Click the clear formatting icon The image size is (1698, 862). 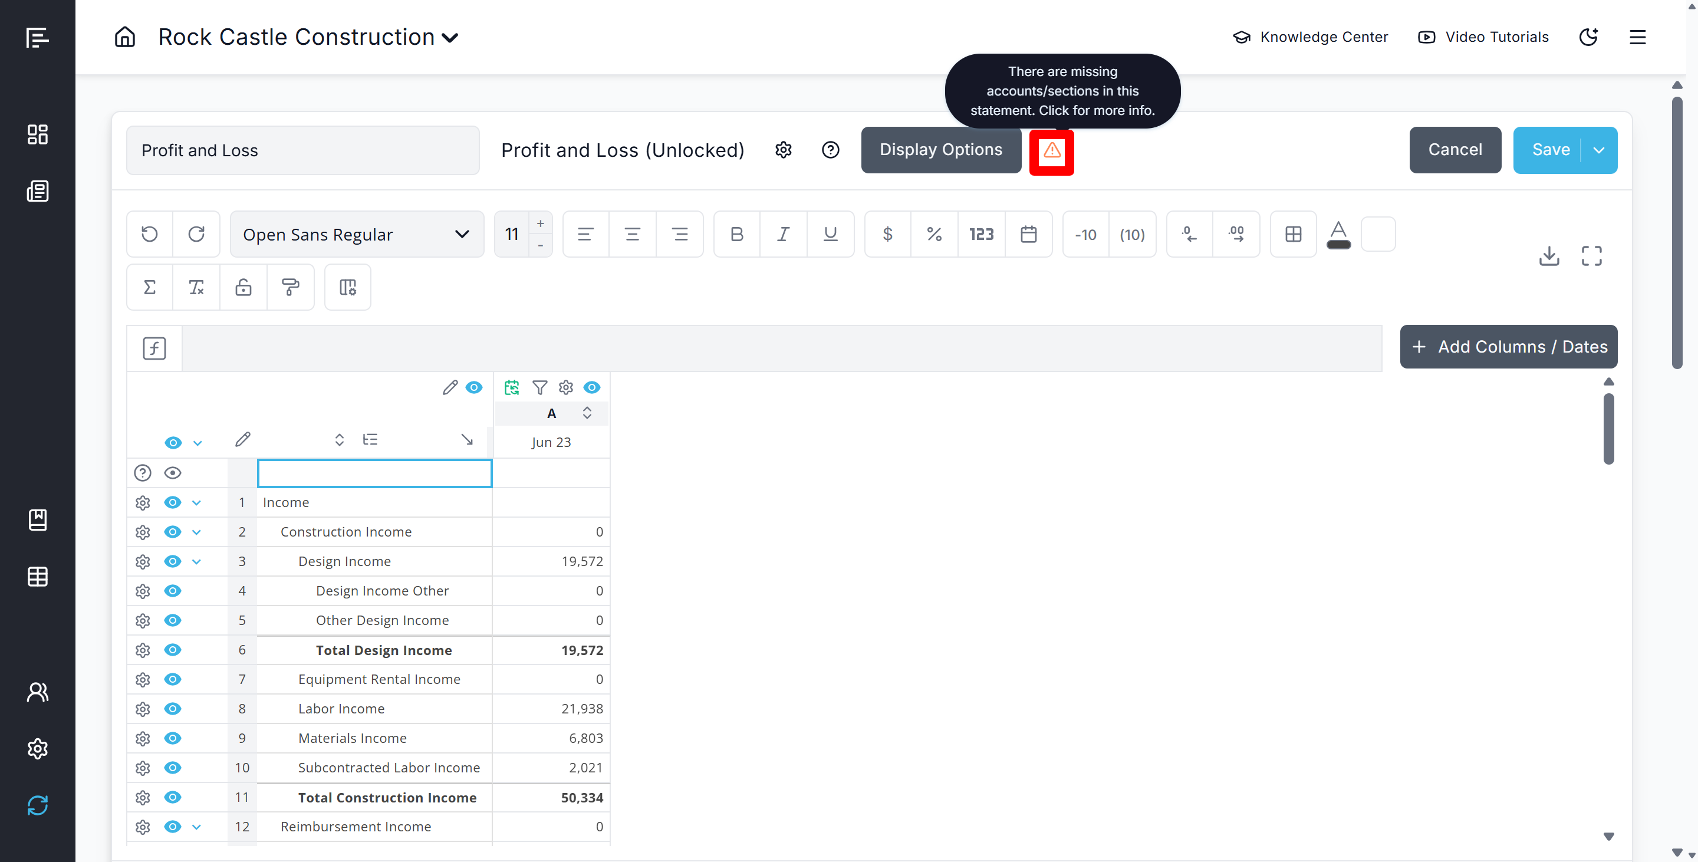(x=196, y=287)
